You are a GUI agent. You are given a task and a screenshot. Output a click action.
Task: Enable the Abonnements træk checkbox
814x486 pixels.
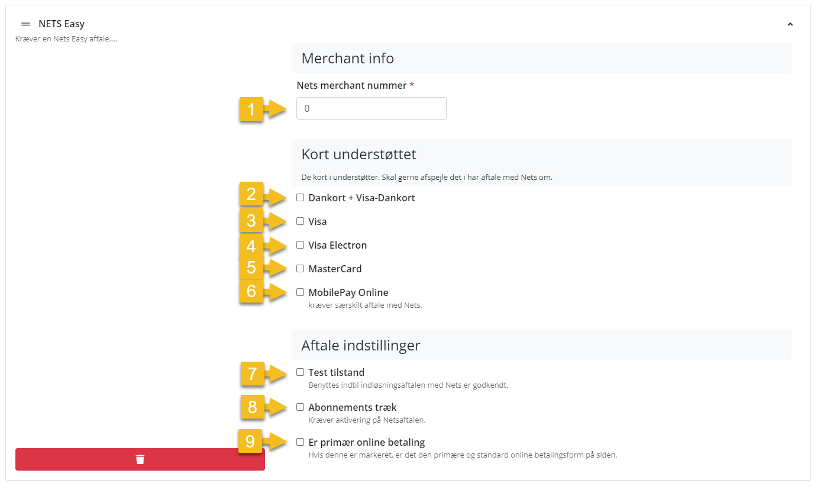(x=301, y=407)
